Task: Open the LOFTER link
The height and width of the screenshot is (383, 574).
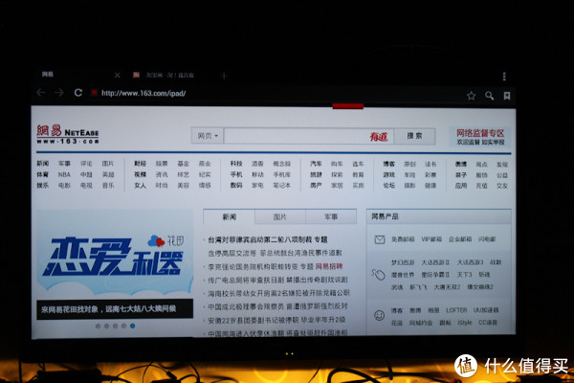Action: (x=456, y=310)
